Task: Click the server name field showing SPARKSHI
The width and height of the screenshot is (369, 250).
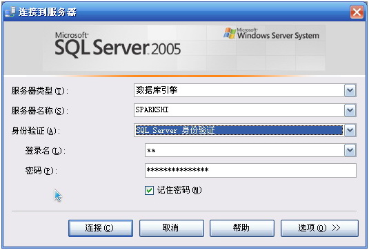Action: (x=239, y=110)
